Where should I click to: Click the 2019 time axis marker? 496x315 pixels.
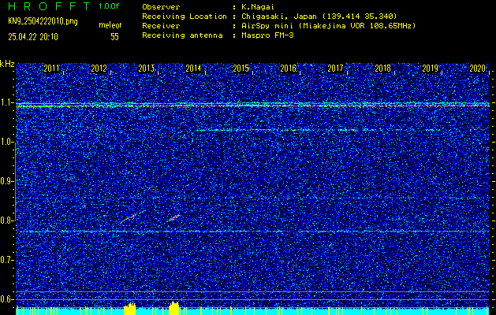click(x=431, y=69)
